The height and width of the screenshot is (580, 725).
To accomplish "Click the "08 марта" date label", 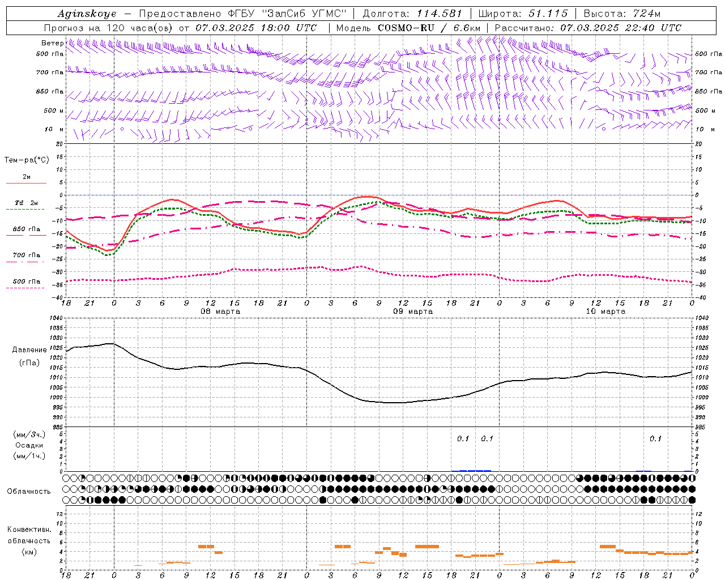I will [220, 312].
